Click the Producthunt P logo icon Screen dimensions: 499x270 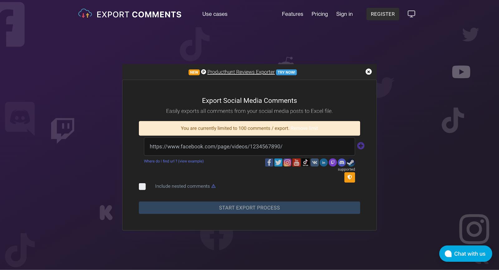[204, 72]
